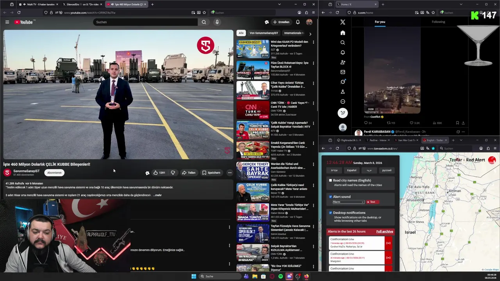The image size is (500, 281).
Task: Open options menu for KAAN P2-Modell video
Action: click(x=313, y=42)
